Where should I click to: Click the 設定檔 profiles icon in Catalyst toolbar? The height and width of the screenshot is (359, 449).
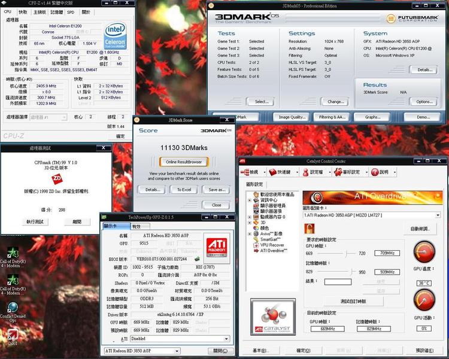[306, 172]
